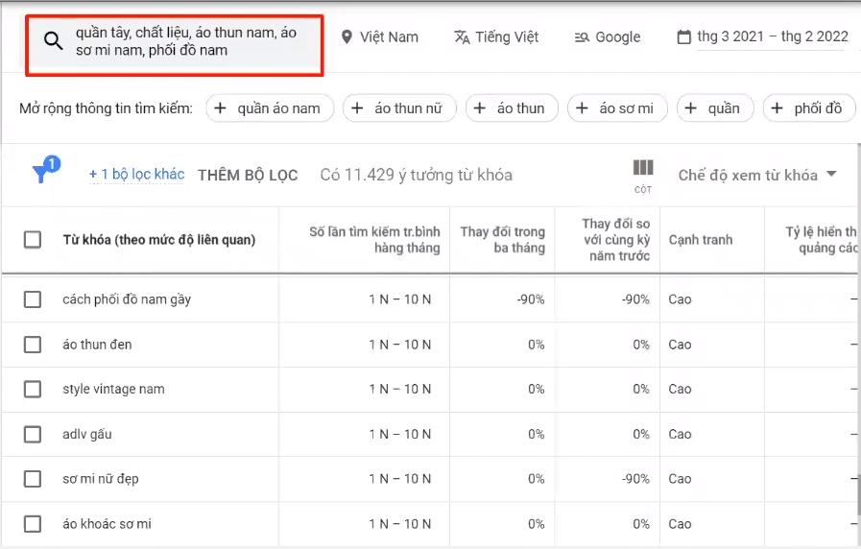Click plus icon on quần chip

tap(690, 108)
